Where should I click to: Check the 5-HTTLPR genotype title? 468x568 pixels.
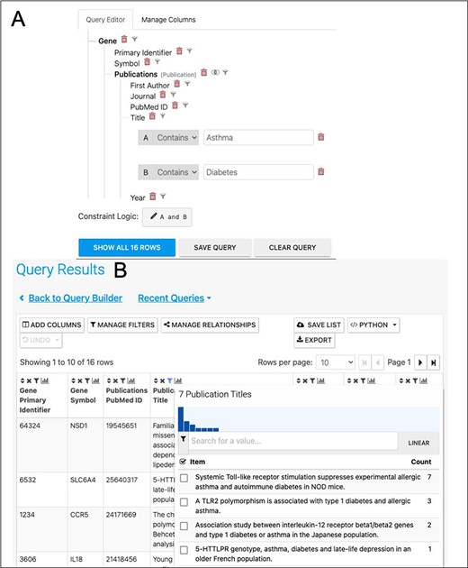click(x=184, y=550)
